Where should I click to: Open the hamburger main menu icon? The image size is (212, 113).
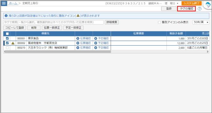point(4,3)
